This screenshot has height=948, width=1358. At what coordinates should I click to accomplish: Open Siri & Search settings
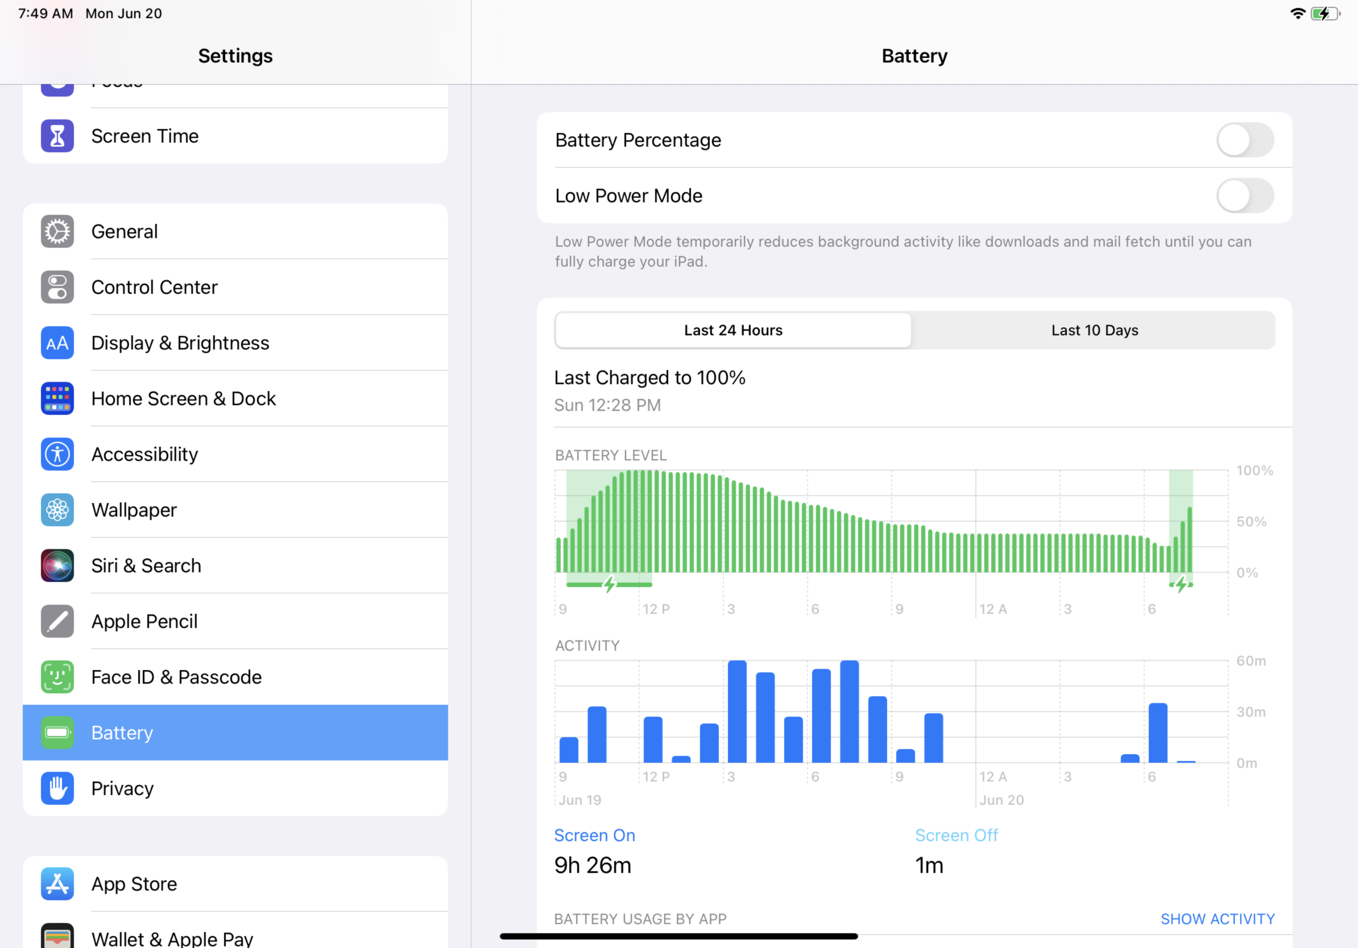coord(235,566)
